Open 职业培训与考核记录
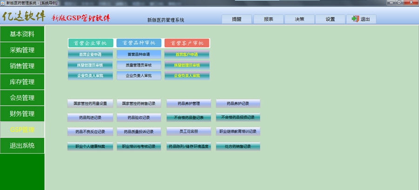 (x=139, y=146)
